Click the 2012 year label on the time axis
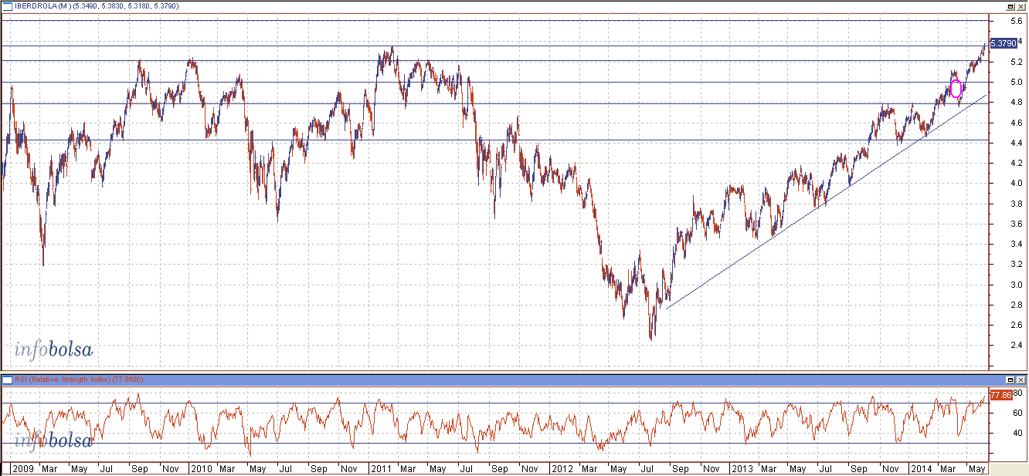Viewport: 1029px width, 476px height. click(x=561, y=468)
